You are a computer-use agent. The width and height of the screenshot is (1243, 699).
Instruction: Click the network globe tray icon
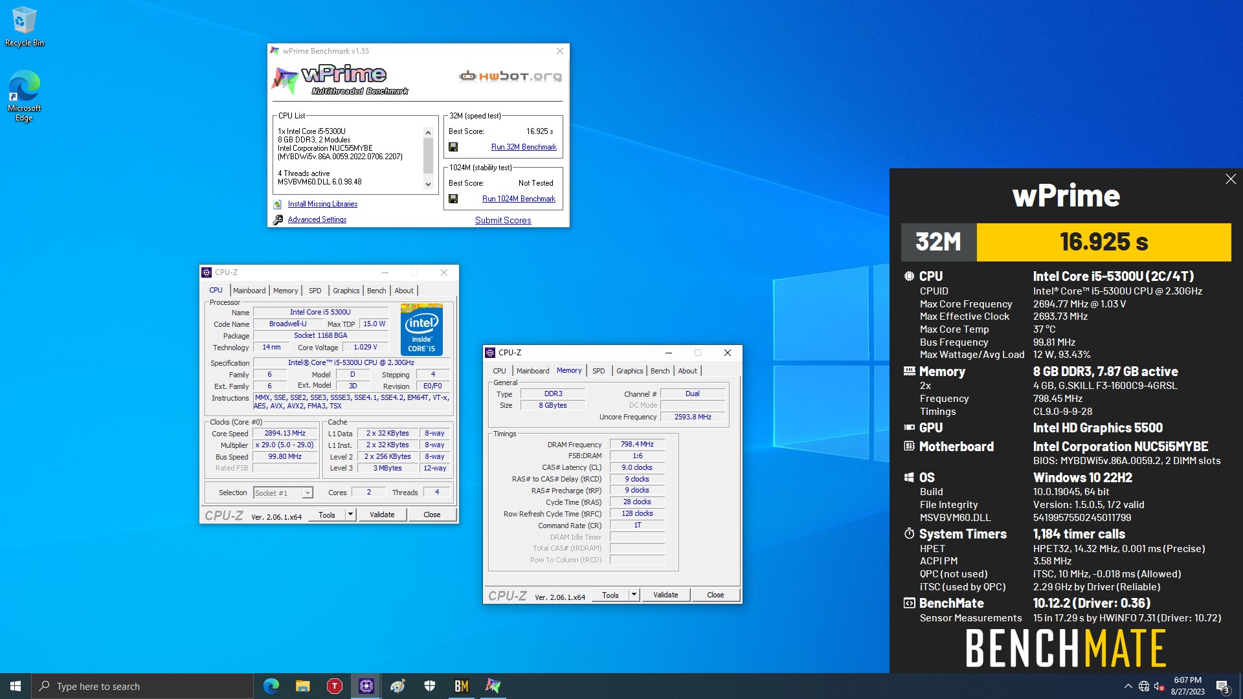tap(1144, 686)
